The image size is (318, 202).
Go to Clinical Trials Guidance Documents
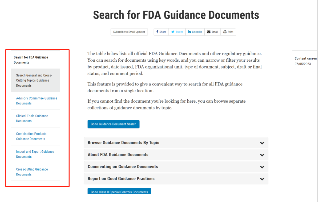click(32, 118)
